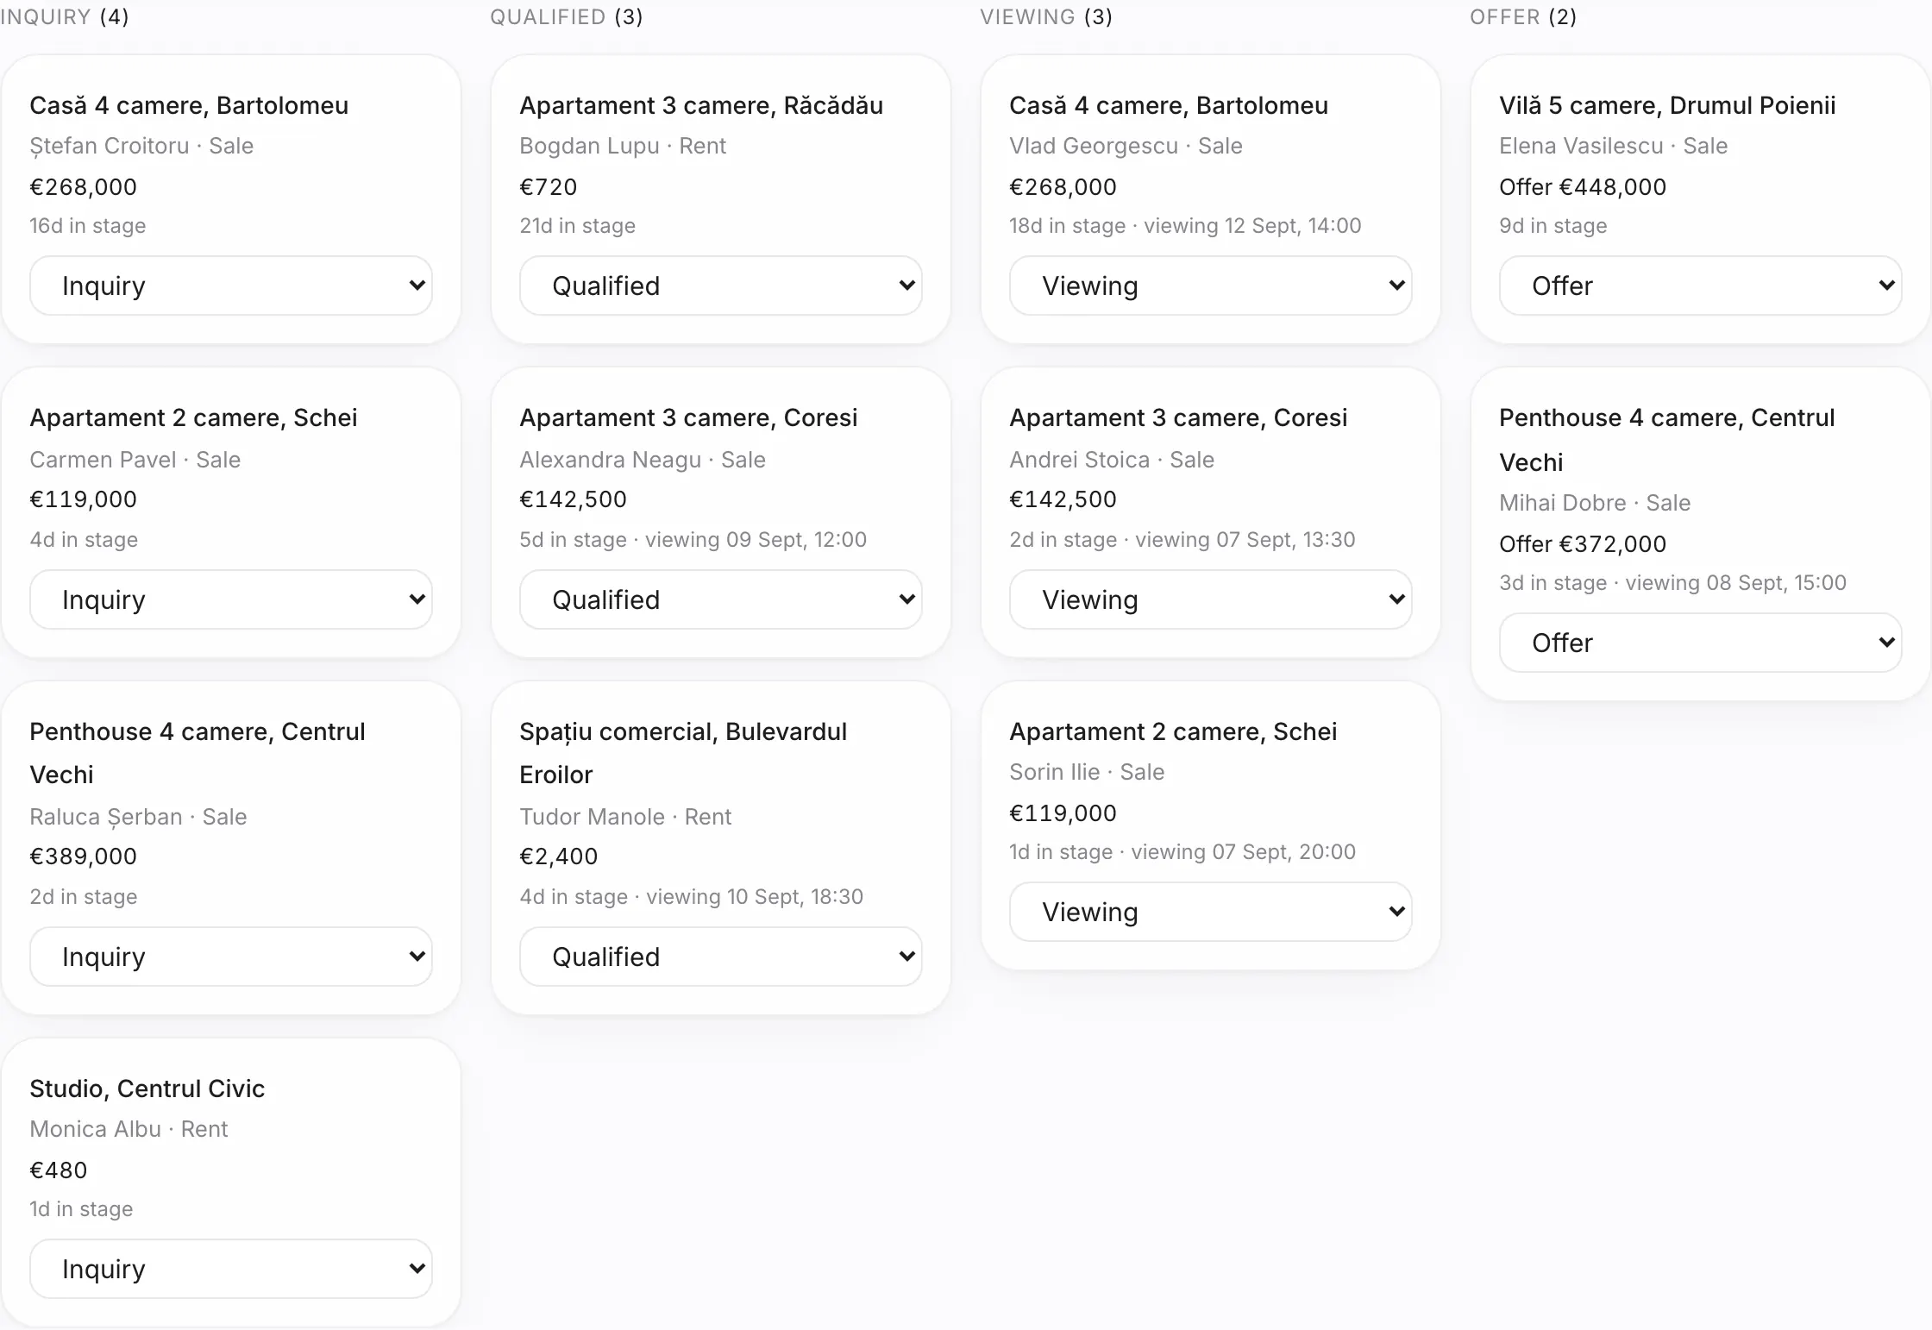Click Casă 4 camere, Bartolomeu in Inquiry column
Viewport: 1932px width, 1330px height.
189,105
